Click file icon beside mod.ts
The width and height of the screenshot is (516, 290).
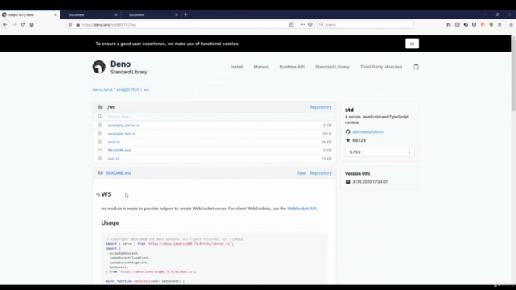pos(100,142)
